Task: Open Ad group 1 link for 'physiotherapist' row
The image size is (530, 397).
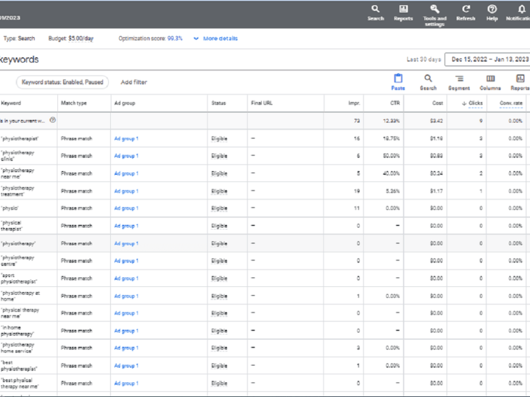Action: (126, 138)
